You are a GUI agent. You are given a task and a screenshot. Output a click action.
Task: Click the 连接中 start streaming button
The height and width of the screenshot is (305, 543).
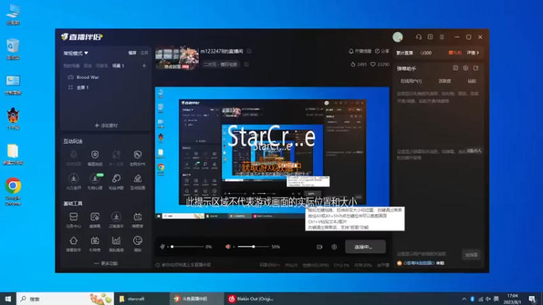click(365, 247)
